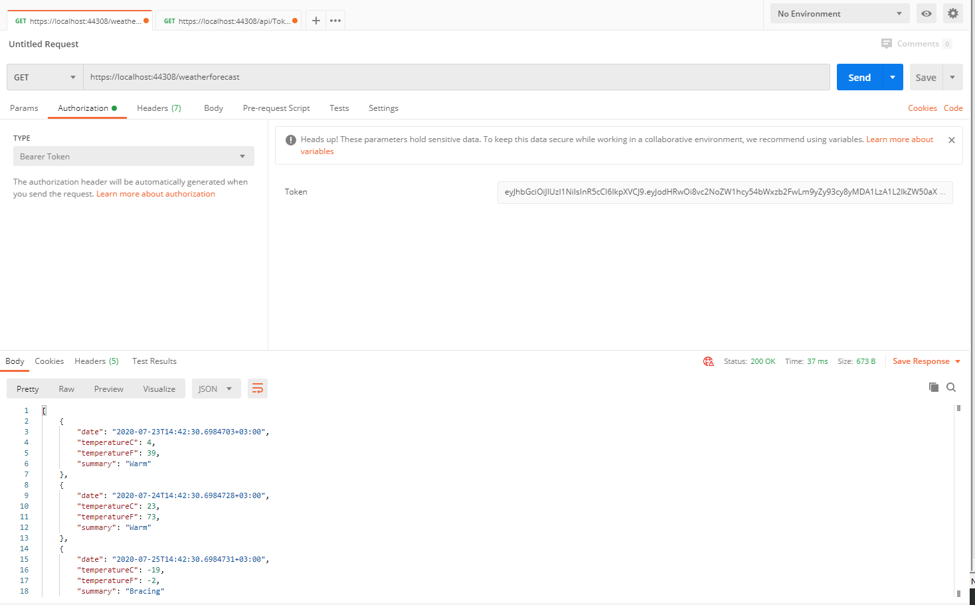
Task: Open the Cookies link near Code
Action: pos(923,108)
